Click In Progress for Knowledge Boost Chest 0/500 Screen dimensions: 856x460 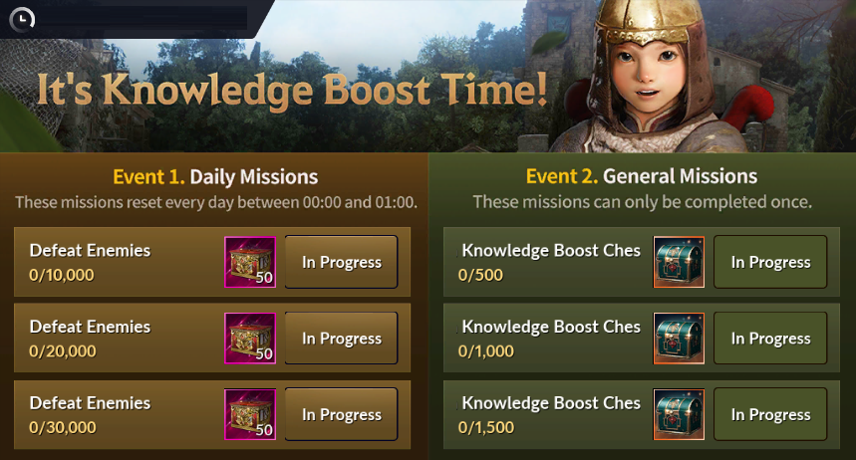771,262
